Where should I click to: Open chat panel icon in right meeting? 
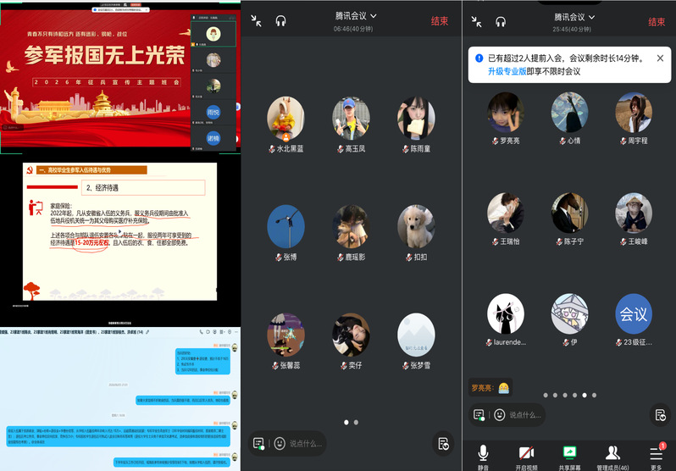(479, 415)
